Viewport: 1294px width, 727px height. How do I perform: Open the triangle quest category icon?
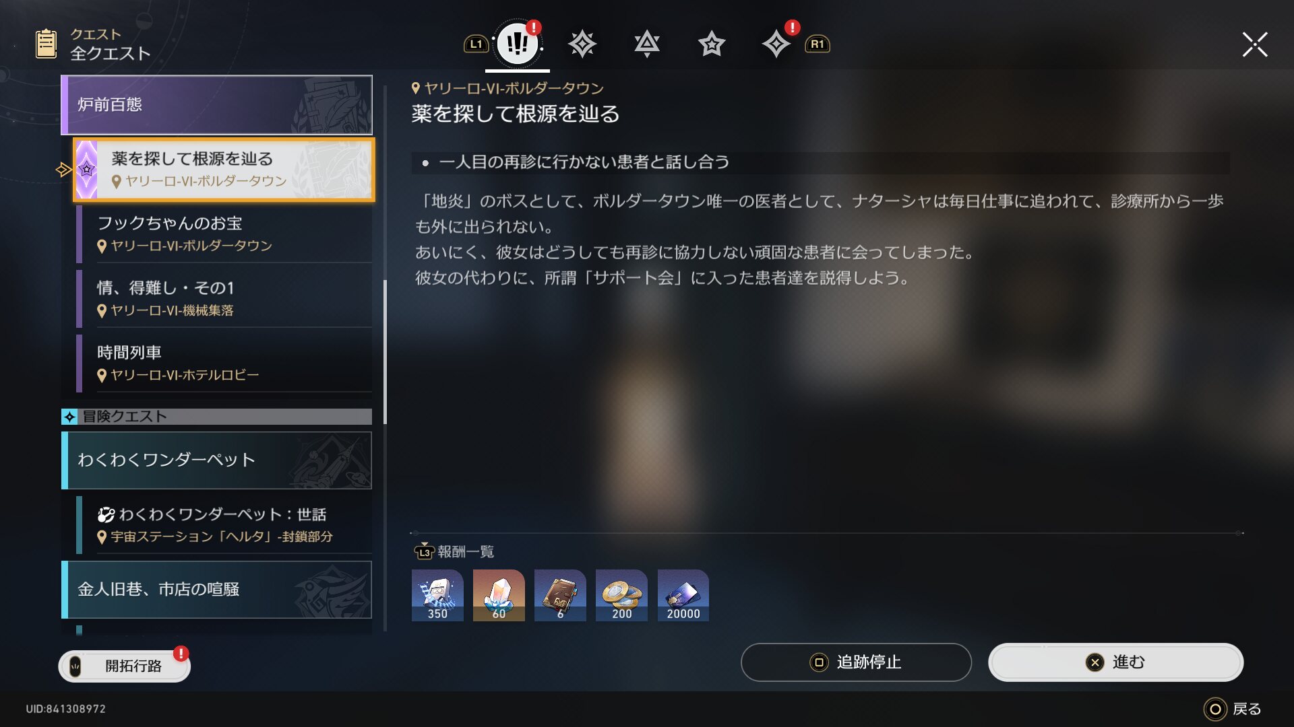point(646,44)
